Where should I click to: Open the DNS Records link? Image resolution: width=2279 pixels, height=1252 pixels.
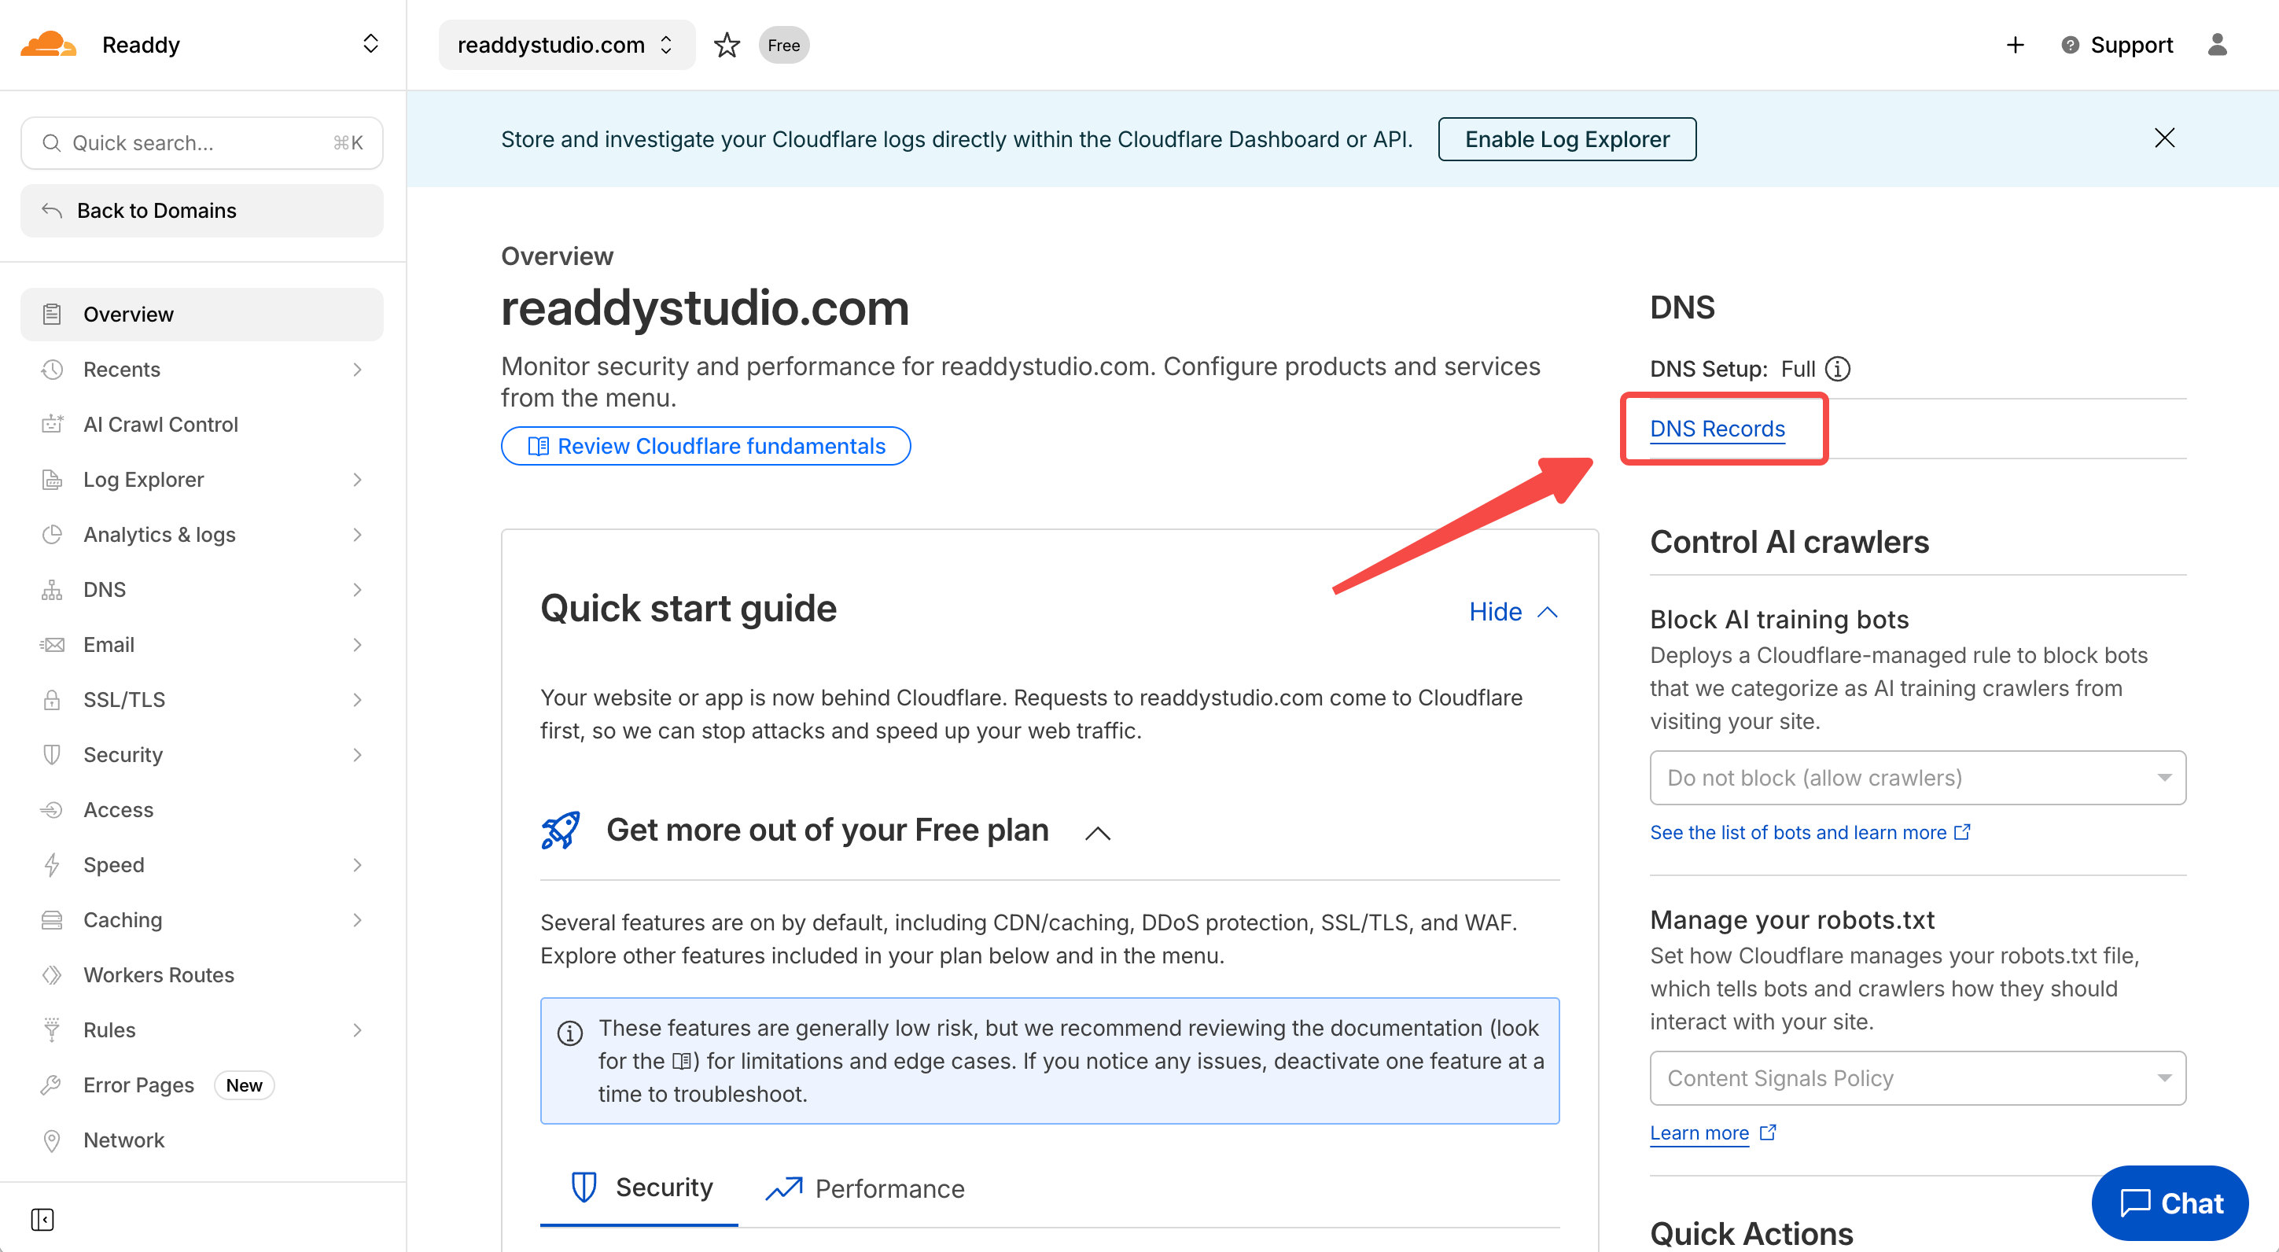pos(1718,429)
